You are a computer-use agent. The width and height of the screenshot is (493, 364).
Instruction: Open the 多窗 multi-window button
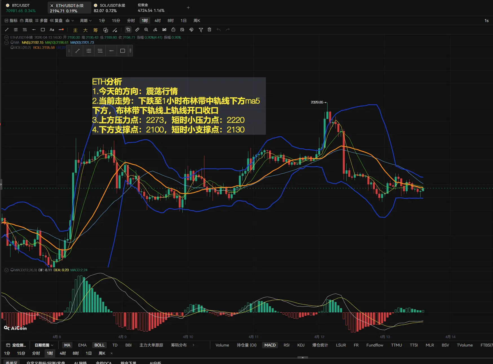[x=41, y=21]
